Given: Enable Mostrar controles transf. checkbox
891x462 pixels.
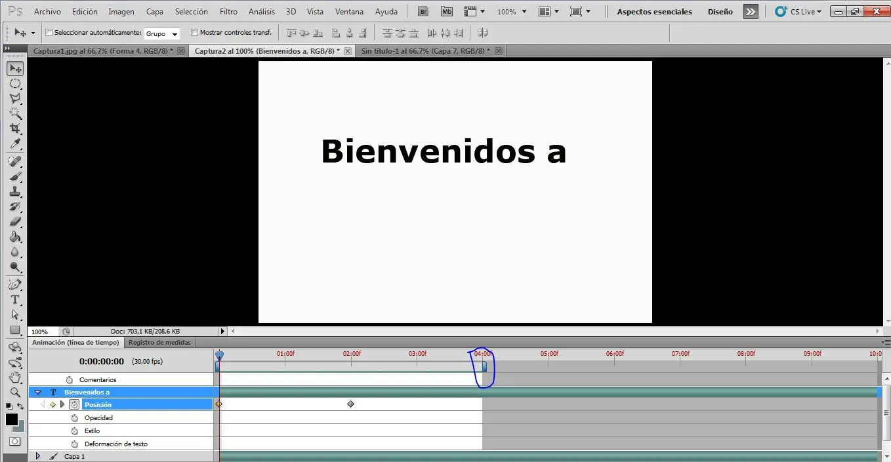Looking at the screenshot, I should coord(194,33).
